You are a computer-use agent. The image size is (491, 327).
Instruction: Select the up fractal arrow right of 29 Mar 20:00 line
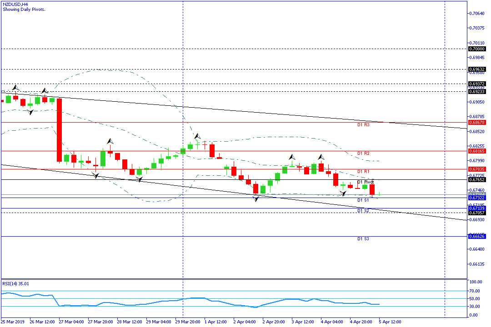pos(197,136)
